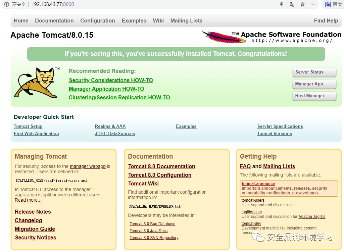
Task: Open Tomcat 8.0 Documentation link
Action: (x=162, y=166)
